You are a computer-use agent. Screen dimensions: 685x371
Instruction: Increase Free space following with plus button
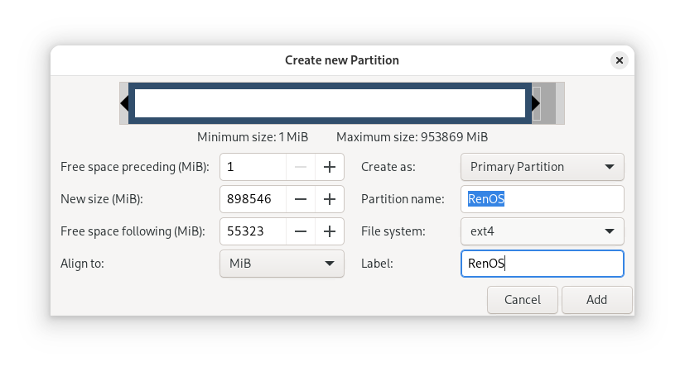[329, 231]
